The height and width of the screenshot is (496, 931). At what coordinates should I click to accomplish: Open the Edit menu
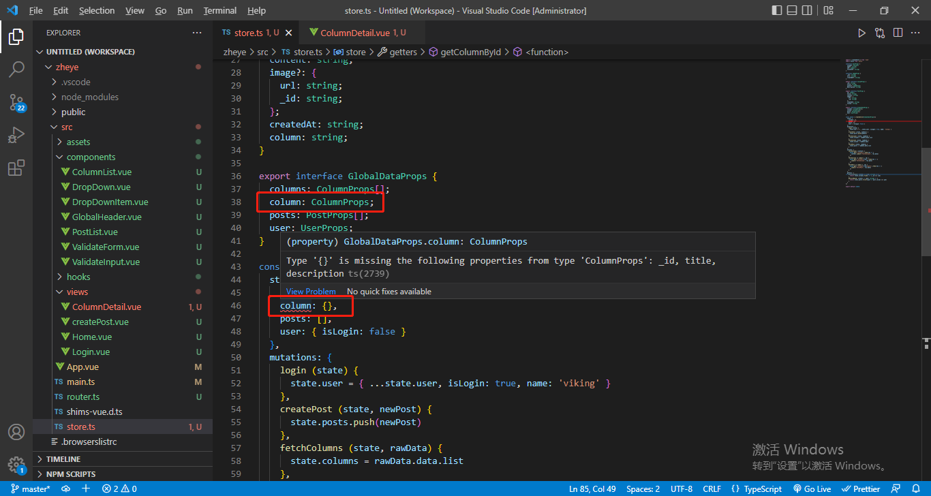click(x=61, y=10)
